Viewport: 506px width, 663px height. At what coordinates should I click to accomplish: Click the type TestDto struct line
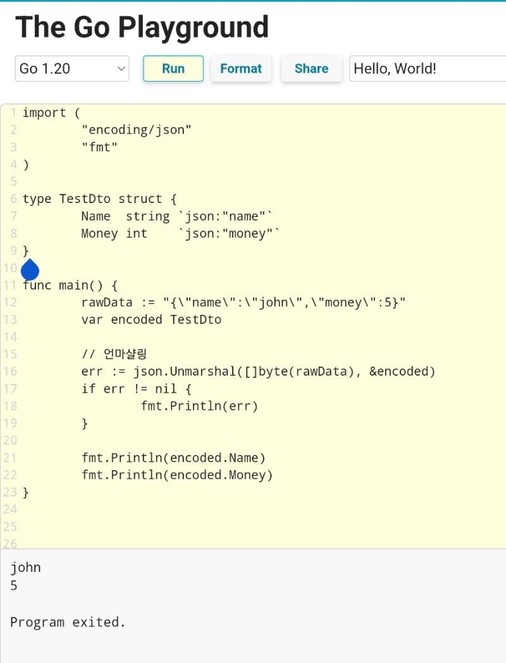[x=100, y=199]
